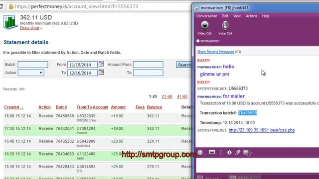Sort by Action column header

(x=44, y=107)
